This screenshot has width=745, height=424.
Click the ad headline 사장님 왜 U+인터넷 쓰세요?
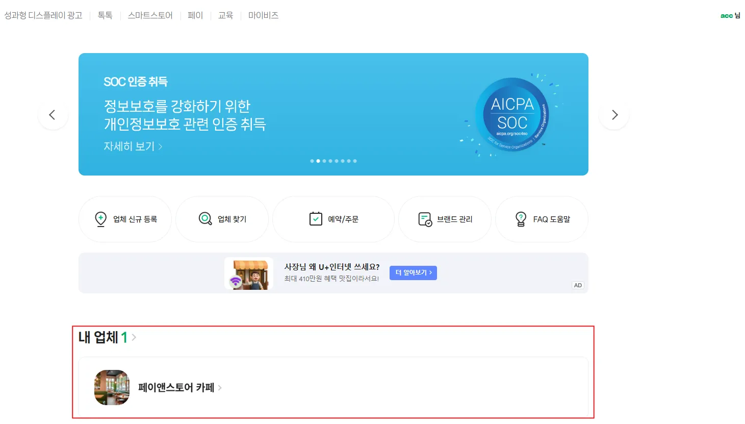pyautogui.click(x=332, y=267)
